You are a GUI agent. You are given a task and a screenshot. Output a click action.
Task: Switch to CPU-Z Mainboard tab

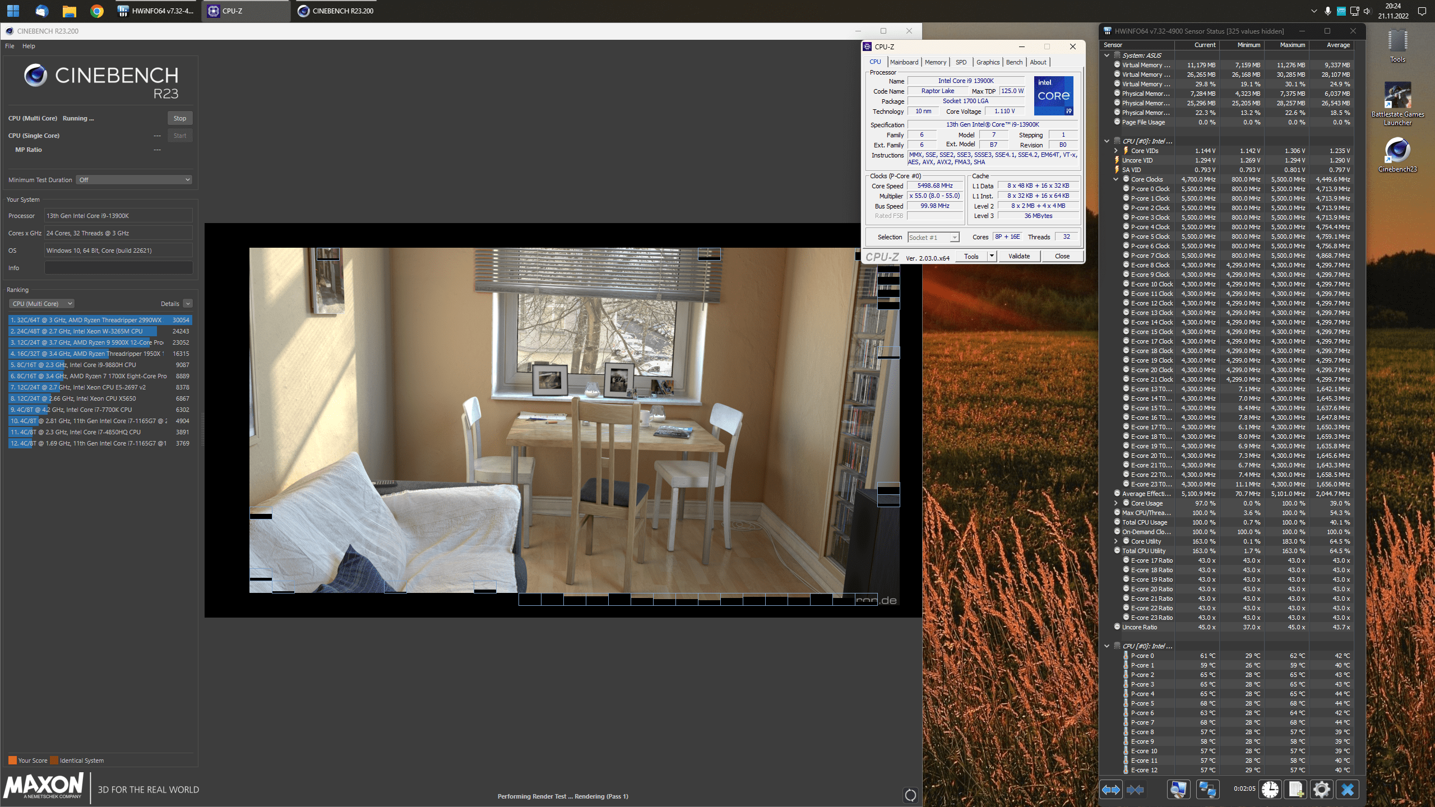click(904, 62)
